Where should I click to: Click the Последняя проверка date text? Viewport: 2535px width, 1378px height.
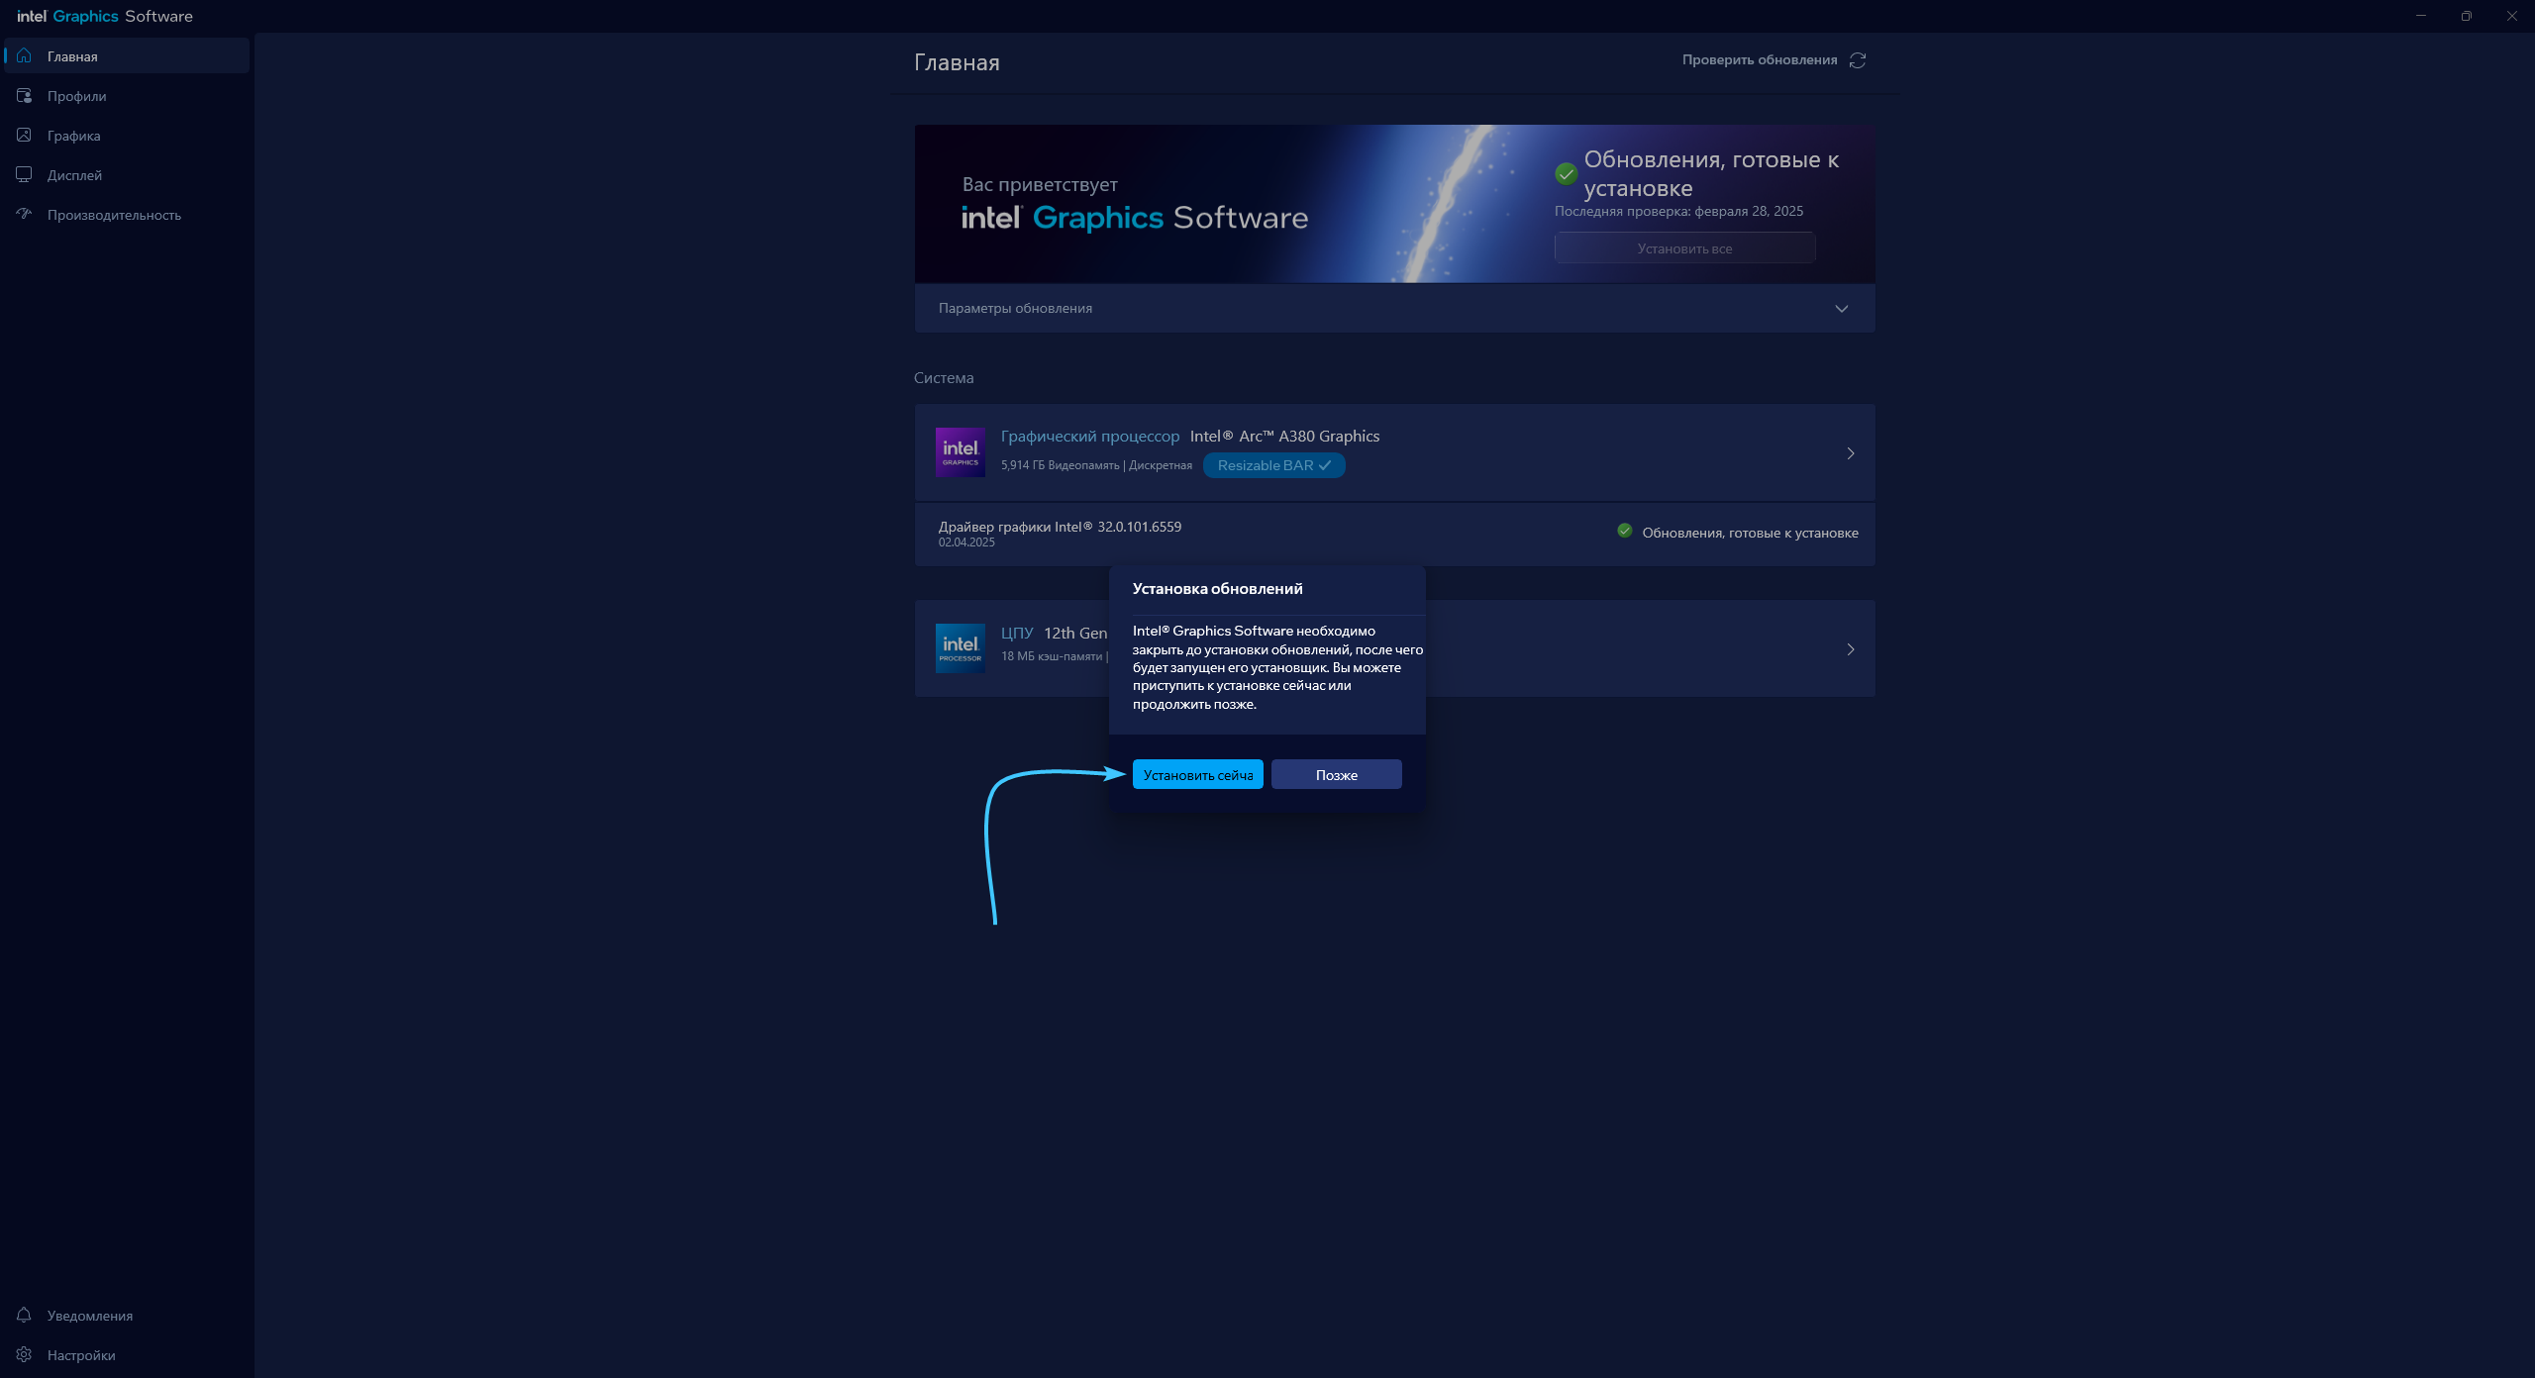pyautogui.click(x=1678, y=211)
